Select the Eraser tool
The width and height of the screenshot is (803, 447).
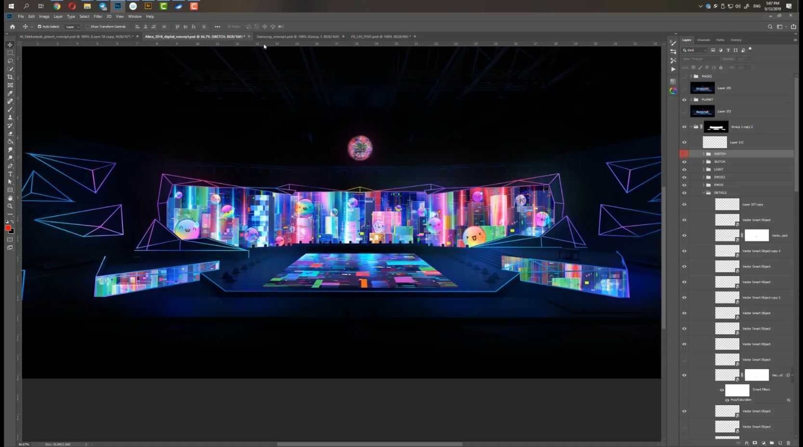tap(10, 134)
